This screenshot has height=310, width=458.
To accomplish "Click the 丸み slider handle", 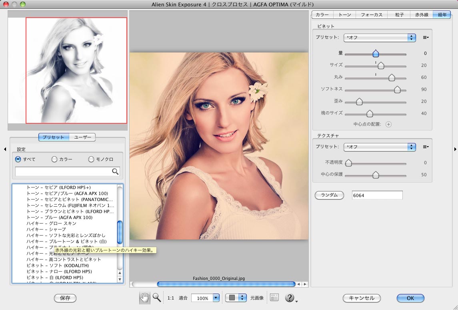I will [392, 78].
